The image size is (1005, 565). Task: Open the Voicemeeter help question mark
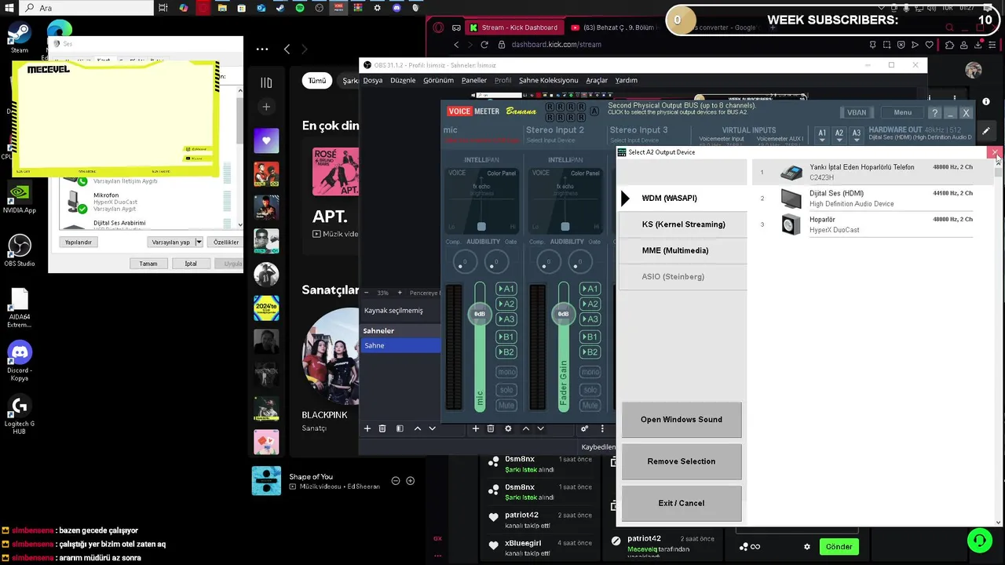(x=934, y=113)
